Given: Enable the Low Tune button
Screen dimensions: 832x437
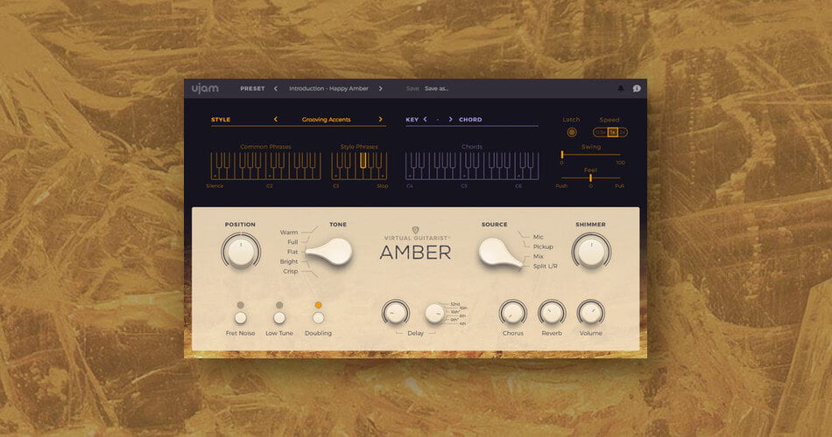Looking at the screenshot, I should point(279,318).
